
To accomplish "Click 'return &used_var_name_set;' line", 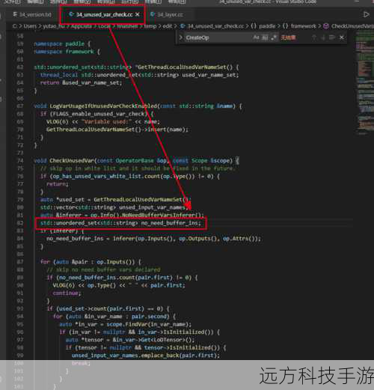I will 81,83.
